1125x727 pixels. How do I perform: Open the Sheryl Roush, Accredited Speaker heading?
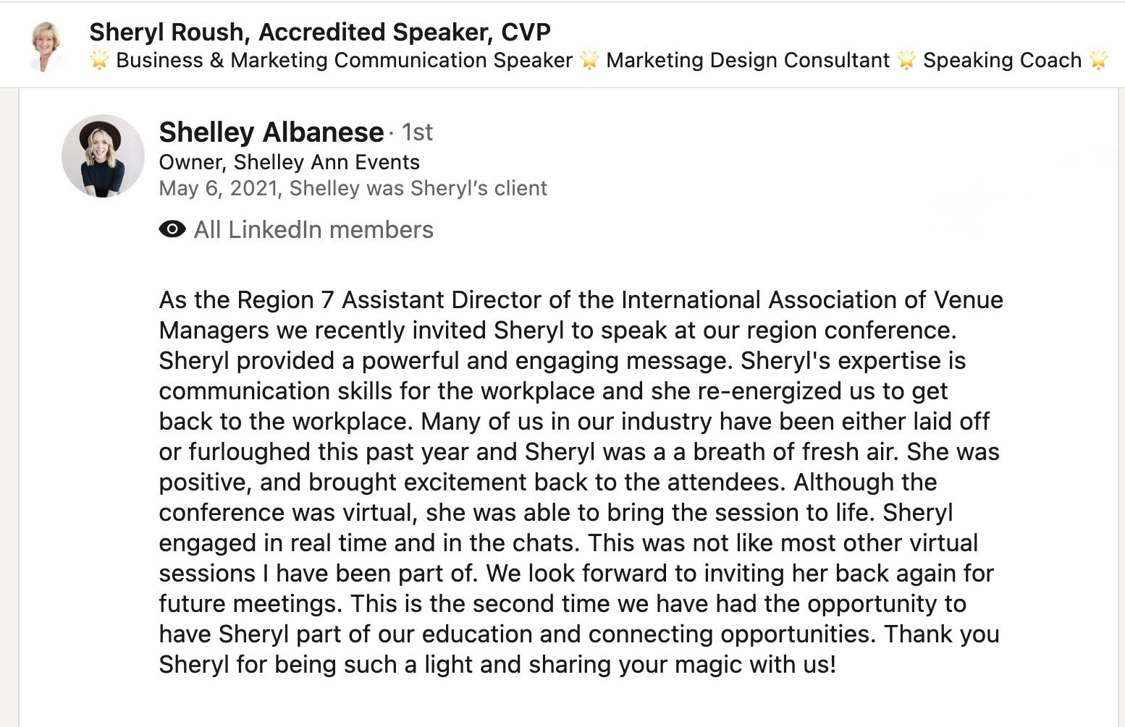[319, 32]
